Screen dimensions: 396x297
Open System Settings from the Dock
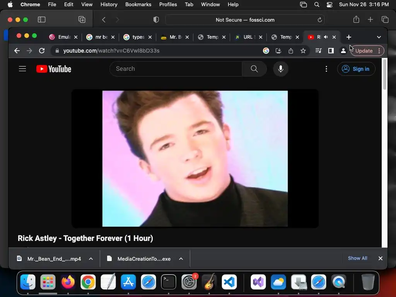[x=189, y=282]
